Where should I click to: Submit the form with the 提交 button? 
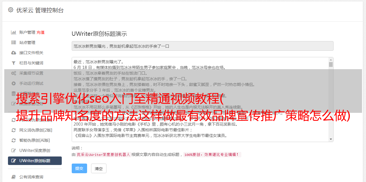point(79,168)
